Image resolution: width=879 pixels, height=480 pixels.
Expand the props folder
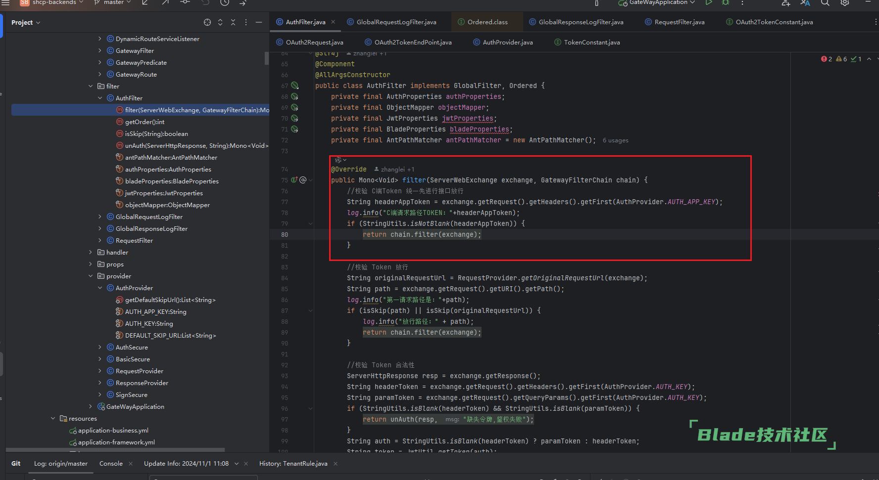(91, 264)
